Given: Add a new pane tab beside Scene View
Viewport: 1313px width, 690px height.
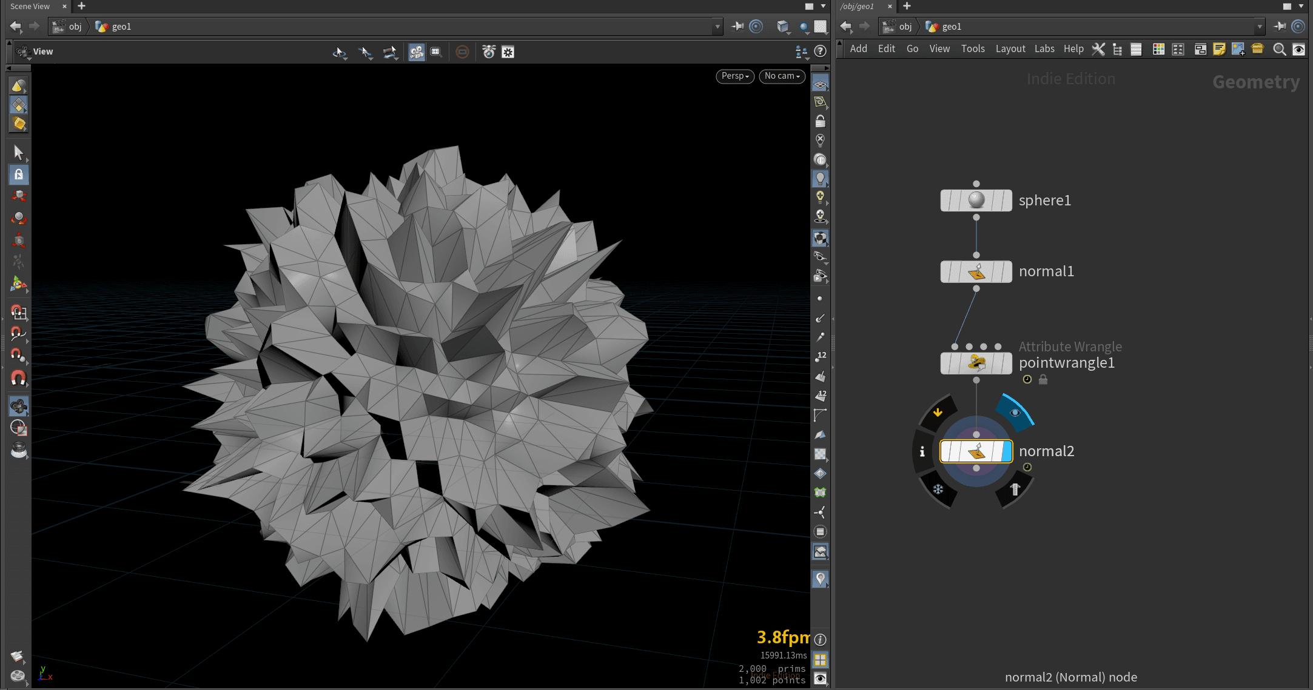Looking at the screenshot, I should 81,6.
